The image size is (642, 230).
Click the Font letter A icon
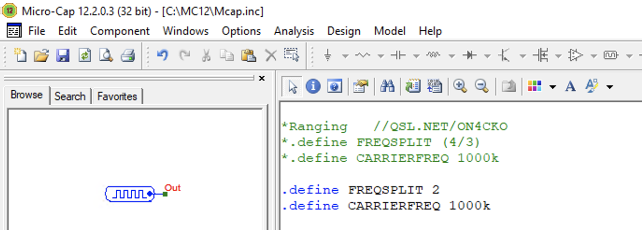[x=570, y=86]
